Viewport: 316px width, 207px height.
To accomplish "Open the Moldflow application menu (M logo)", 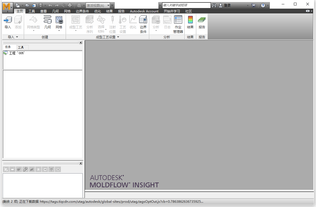I will click(x=8, y=7).
